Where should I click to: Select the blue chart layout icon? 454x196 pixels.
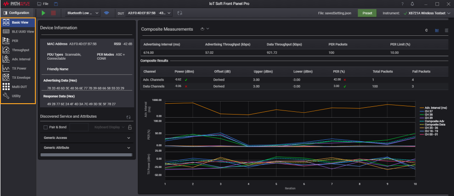coord(437,30)
